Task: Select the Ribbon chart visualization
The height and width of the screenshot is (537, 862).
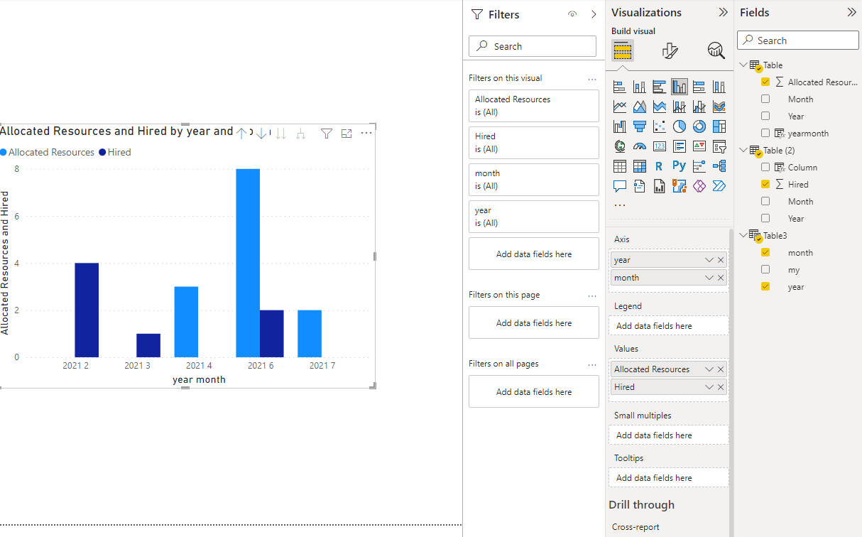Action: click(719, 107)
